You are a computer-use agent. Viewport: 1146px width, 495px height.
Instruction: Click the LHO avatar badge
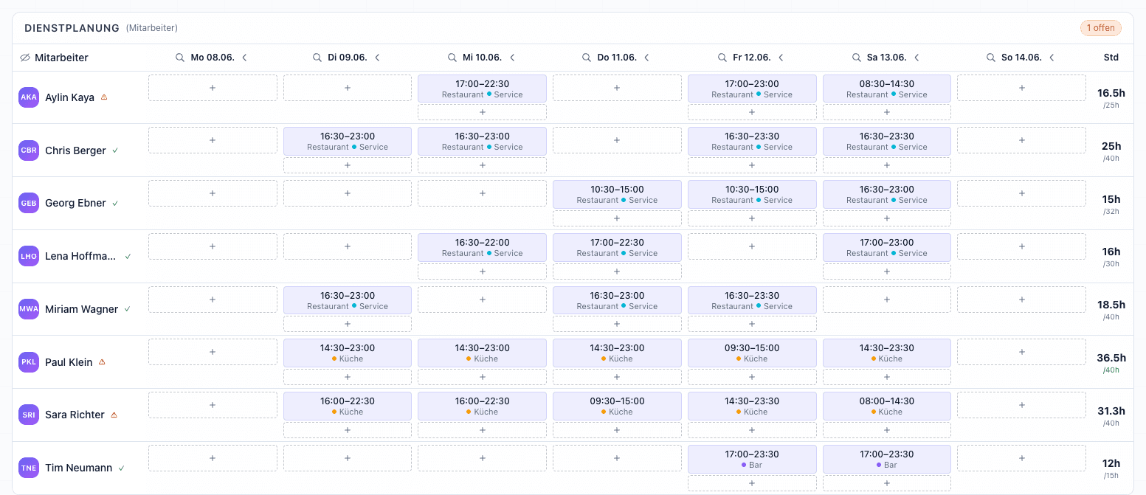tap(29, 256)
